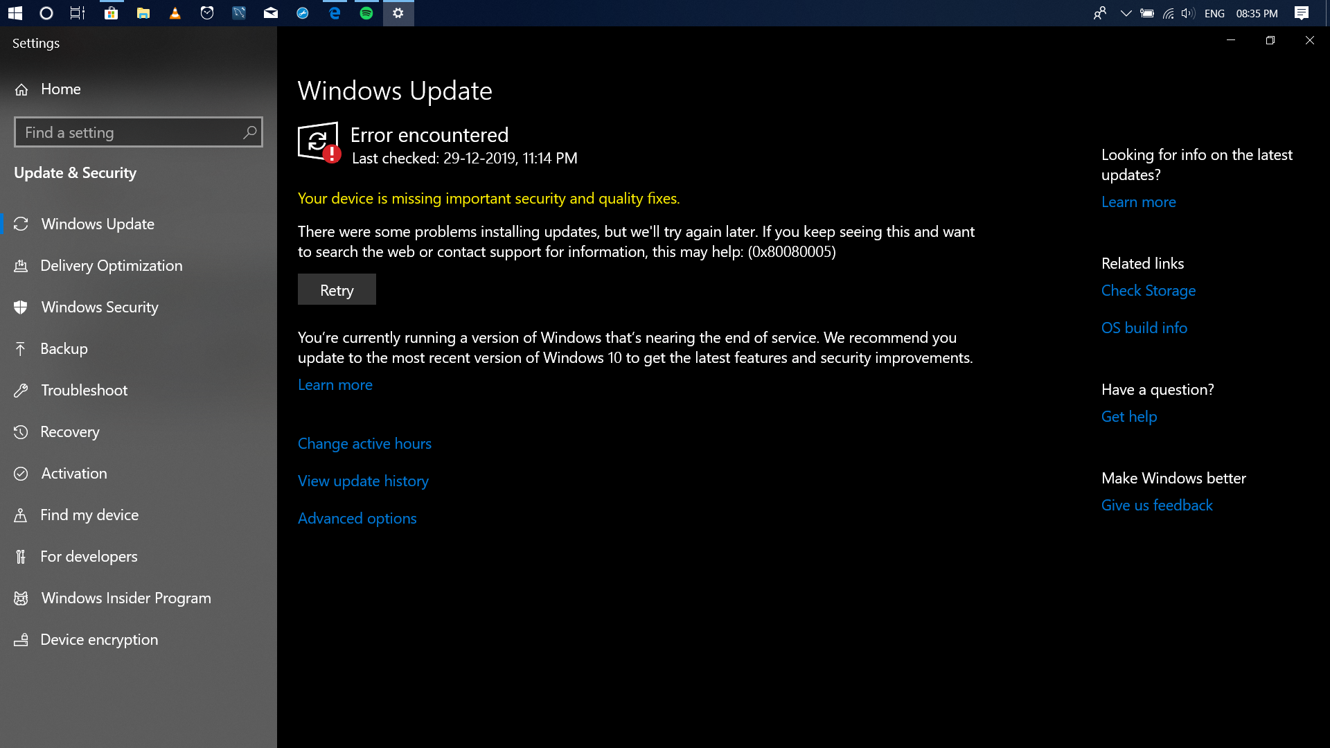Open Spotify from taskbar

tap(366, 13)
